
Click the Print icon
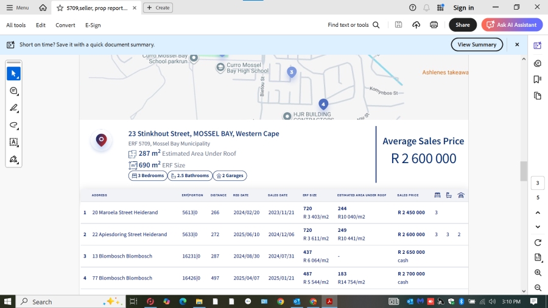434,25
